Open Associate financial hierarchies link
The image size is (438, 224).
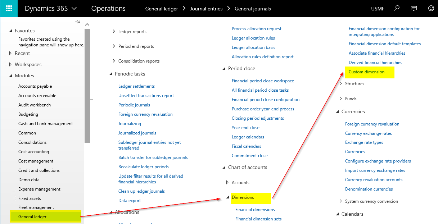pos(377,53)
